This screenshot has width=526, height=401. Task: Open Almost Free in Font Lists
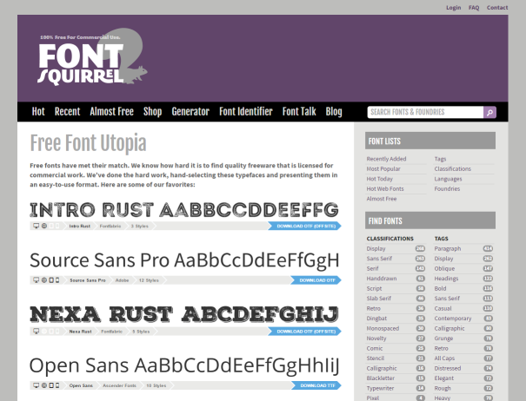click(x=382, y=199)
